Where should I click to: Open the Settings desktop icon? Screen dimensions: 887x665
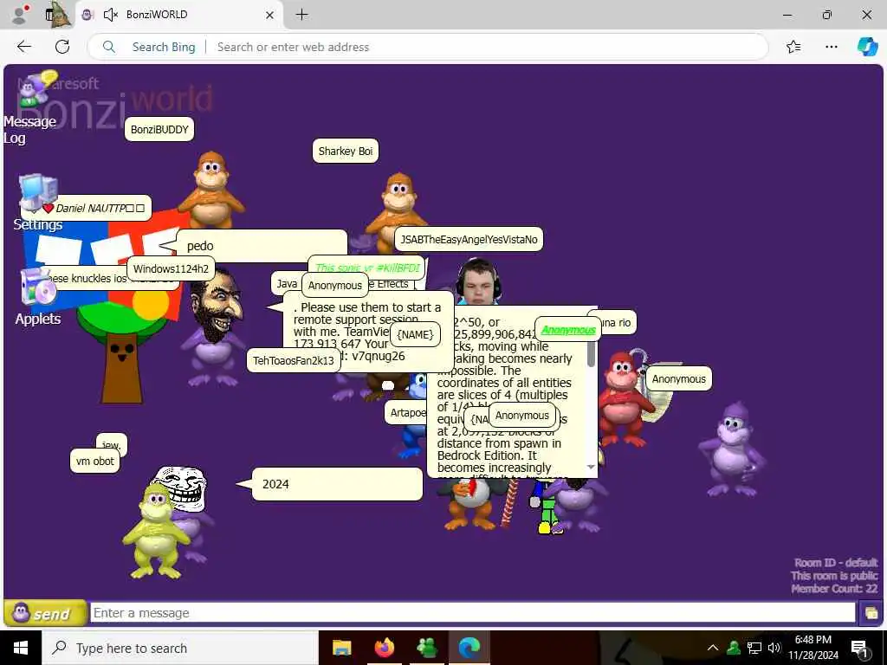pos(37,203)
